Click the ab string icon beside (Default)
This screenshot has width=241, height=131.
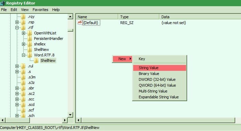tap(80, 22)
